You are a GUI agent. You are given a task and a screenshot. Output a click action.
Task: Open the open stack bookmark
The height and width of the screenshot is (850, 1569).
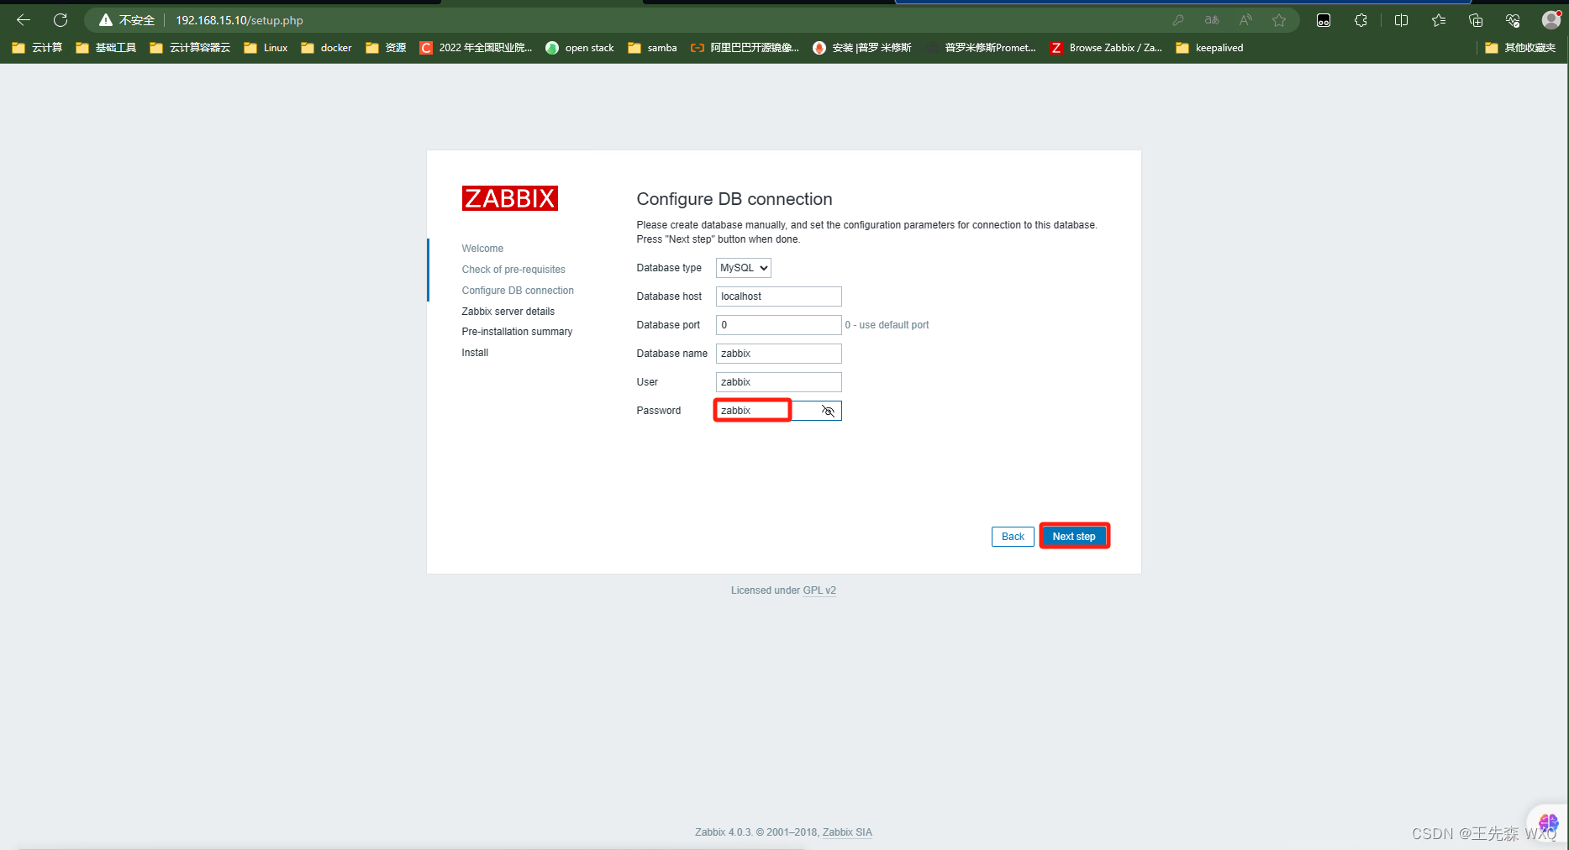point(580,48)
